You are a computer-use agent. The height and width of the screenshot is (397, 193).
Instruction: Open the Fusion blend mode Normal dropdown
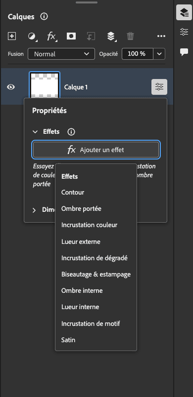click(x=61, y=54)
